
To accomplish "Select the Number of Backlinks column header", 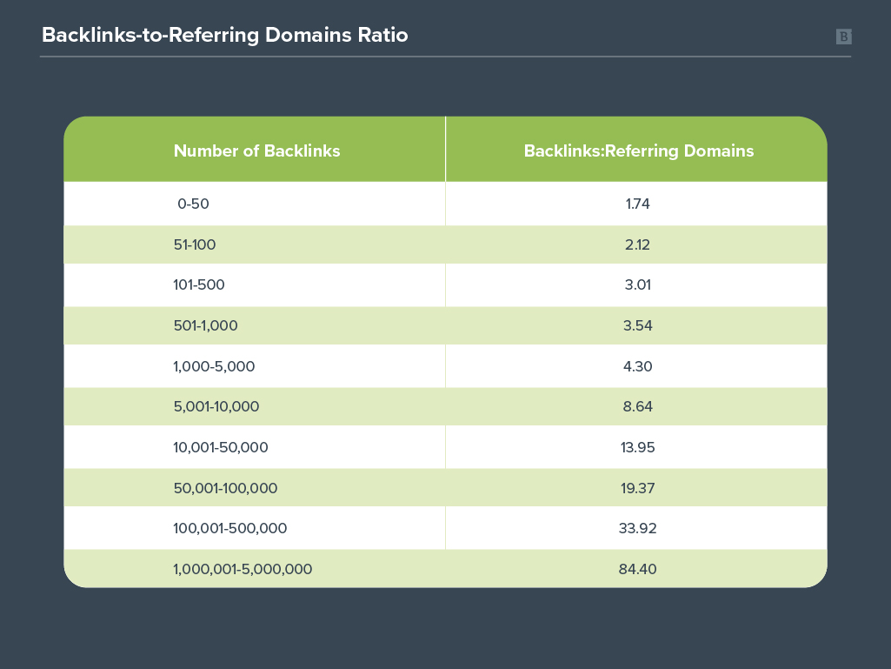I will pos(256,151).
